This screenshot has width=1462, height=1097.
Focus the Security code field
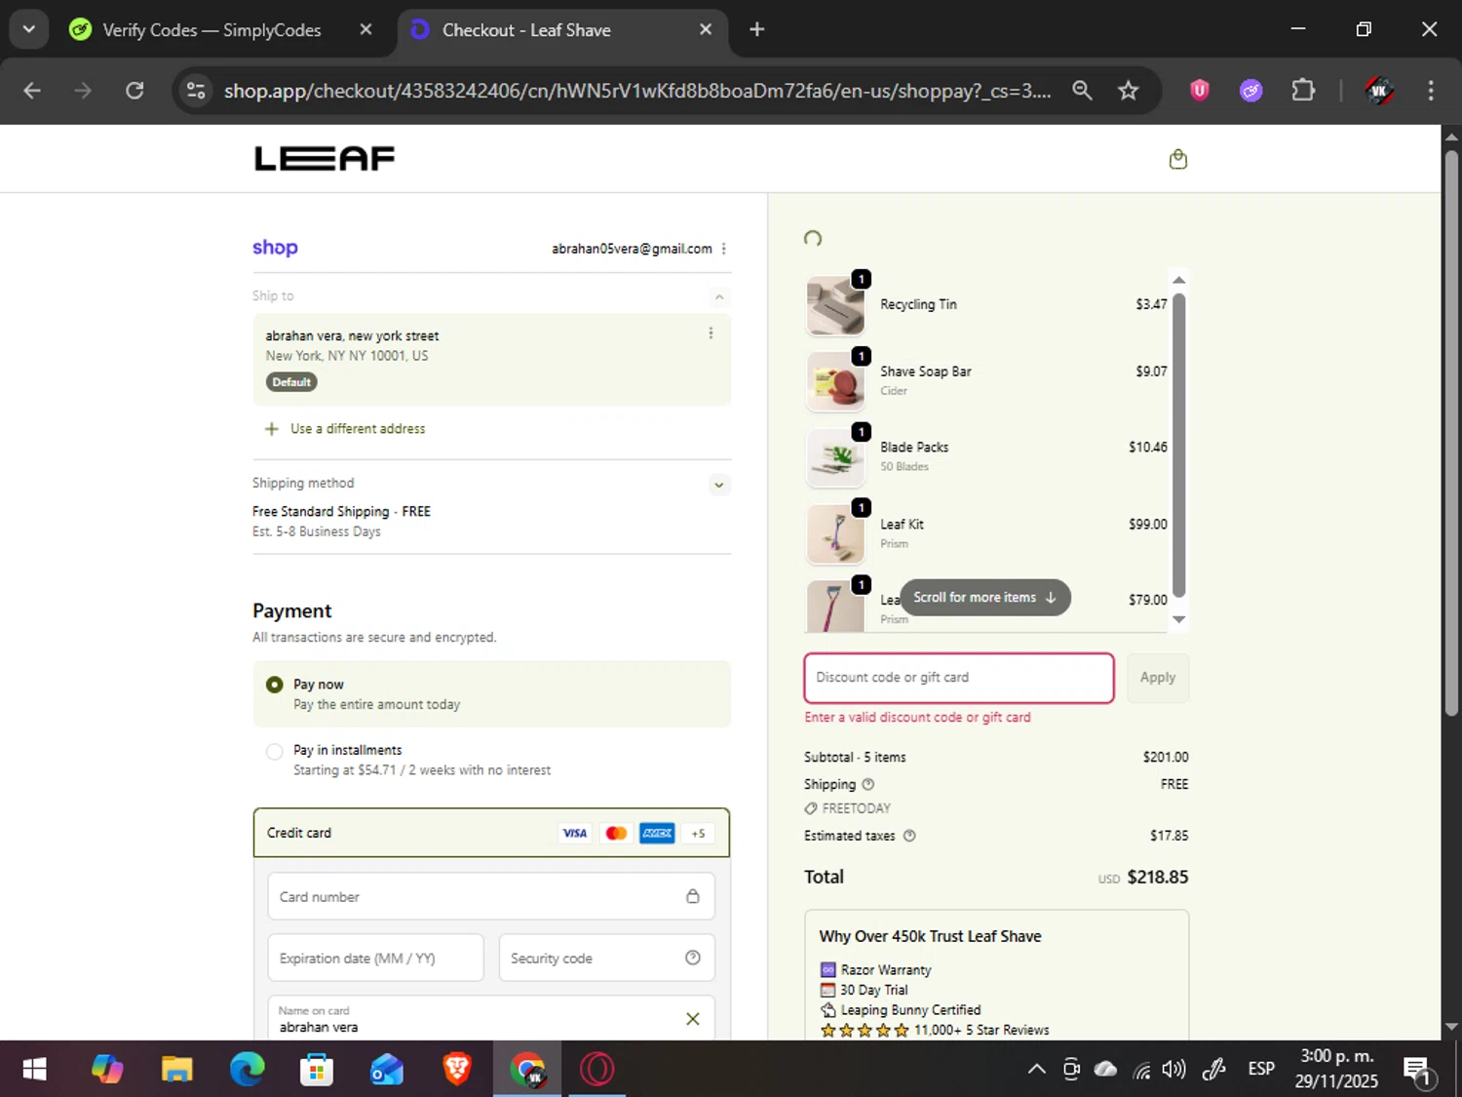[607, 958]
